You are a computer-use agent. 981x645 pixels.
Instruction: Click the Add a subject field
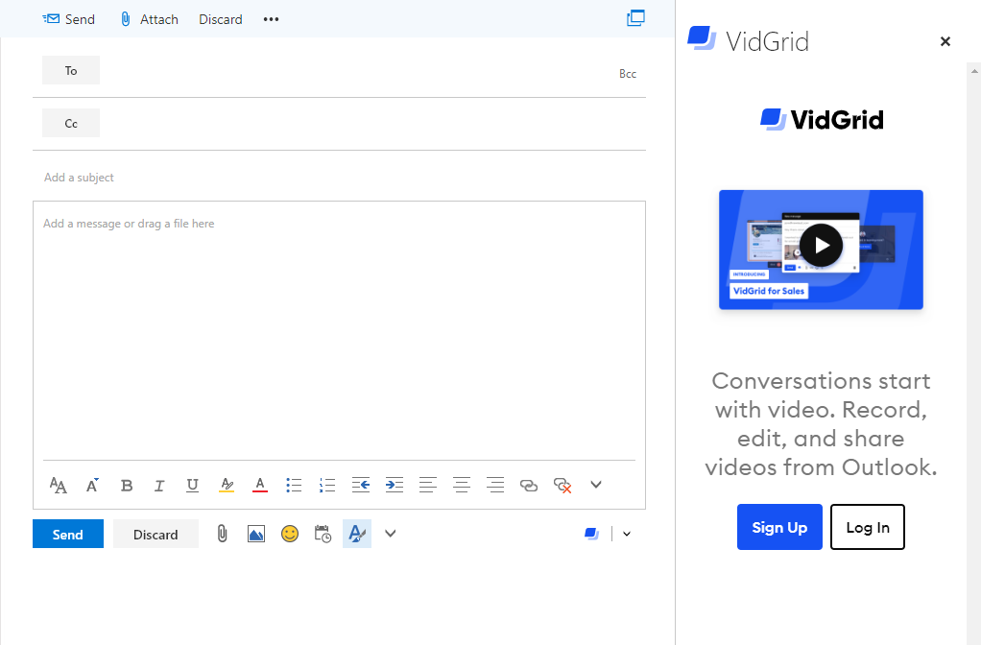[x=339, y=177]
